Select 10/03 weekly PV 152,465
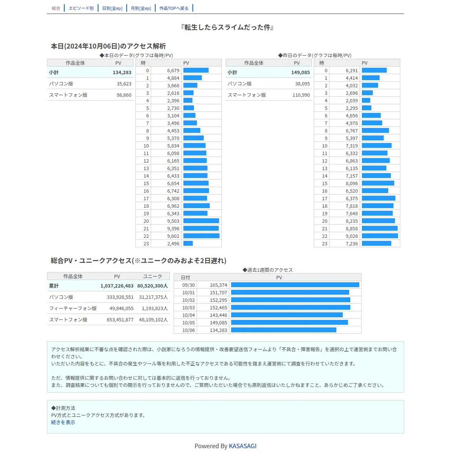The width and height of the screenshot is (451, 452). [x=218, y=307]
